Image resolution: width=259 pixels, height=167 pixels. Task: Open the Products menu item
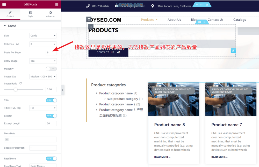147,20
